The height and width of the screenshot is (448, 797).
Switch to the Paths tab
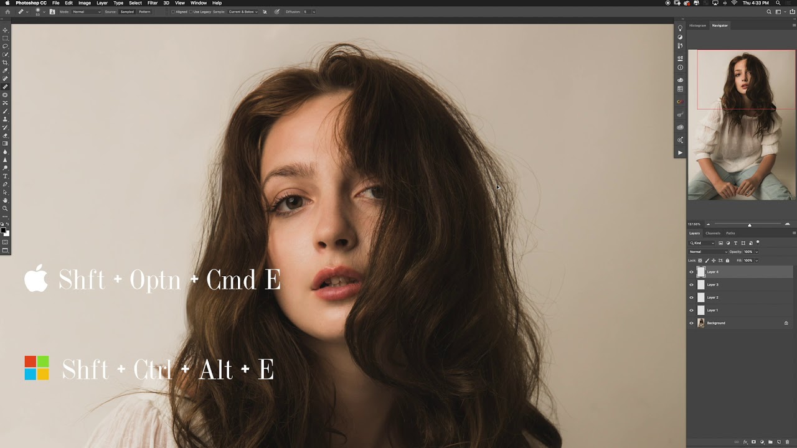pos(730,233)
